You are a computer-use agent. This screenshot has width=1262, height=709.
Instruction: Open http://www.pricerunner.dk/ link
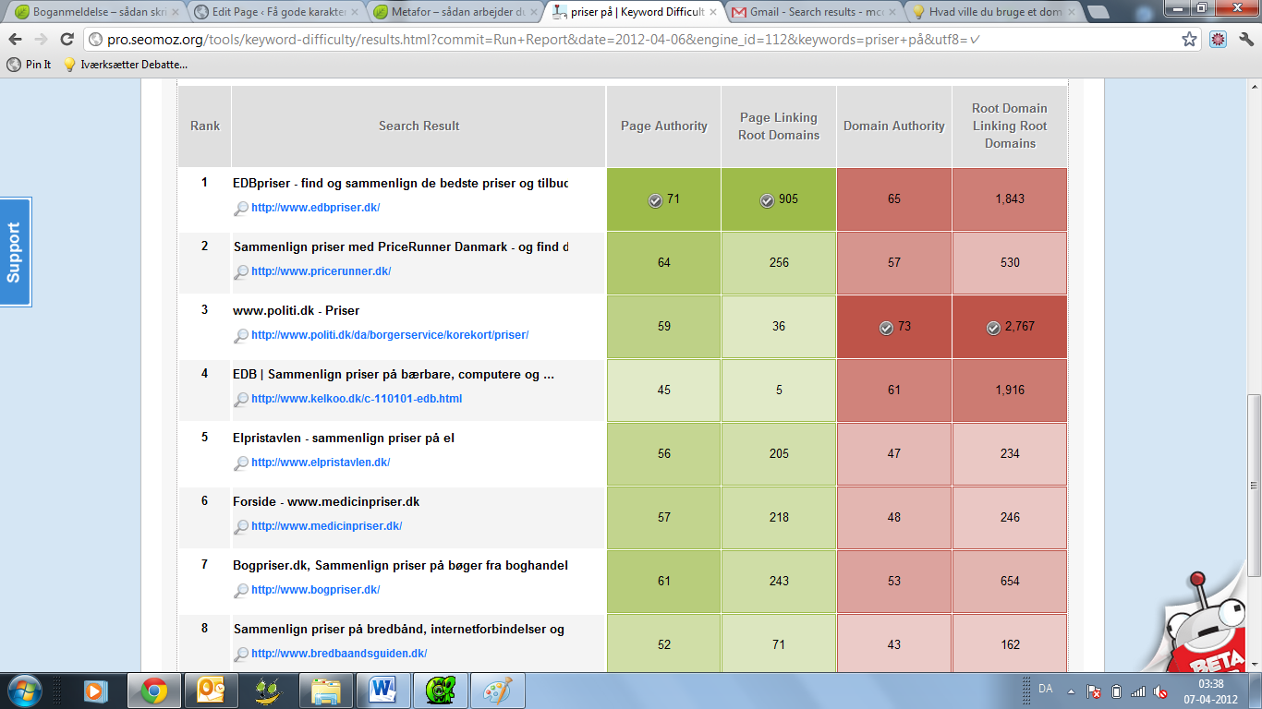click(321, 271)
